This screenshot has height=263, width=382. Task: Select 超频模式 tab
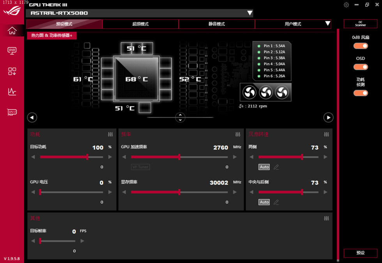click(141, 24)
